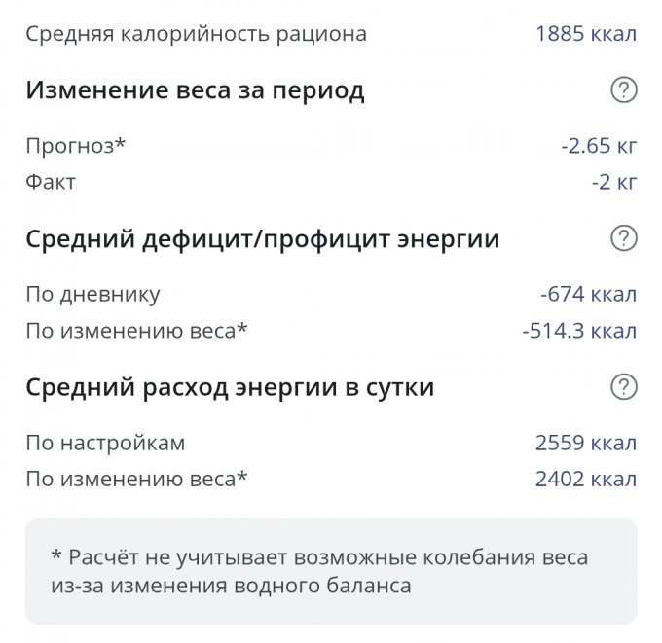Click the 1885 ккал average calorie value
The image size is (662, 643).
pyautogui.click(x=585, y=35)
